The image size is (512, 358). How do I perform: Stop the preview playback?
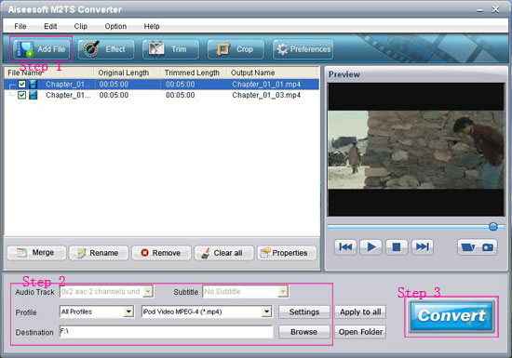tap(397, 246)
